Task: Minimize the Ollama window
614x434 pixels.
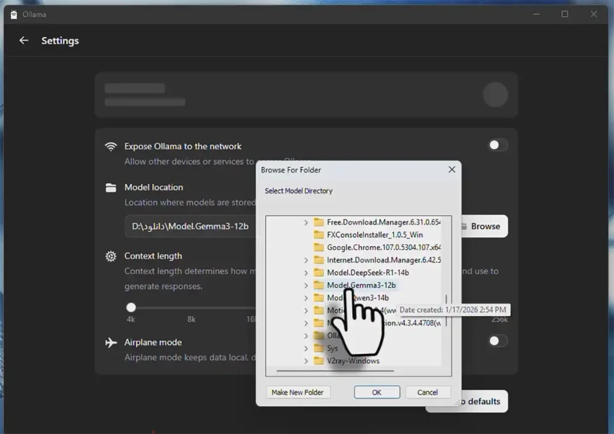Action: tap(537, 14)
